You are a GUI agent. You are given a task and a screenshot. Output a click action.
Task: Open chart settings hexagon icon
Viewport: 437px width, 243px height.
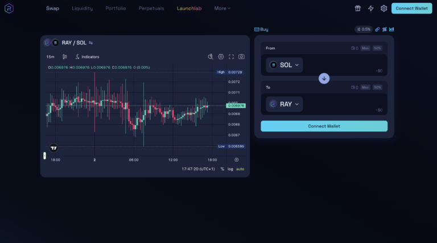(221, 57)
